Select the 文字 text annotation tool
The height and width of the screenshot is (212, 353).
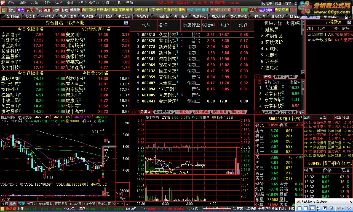coord(152,10)
